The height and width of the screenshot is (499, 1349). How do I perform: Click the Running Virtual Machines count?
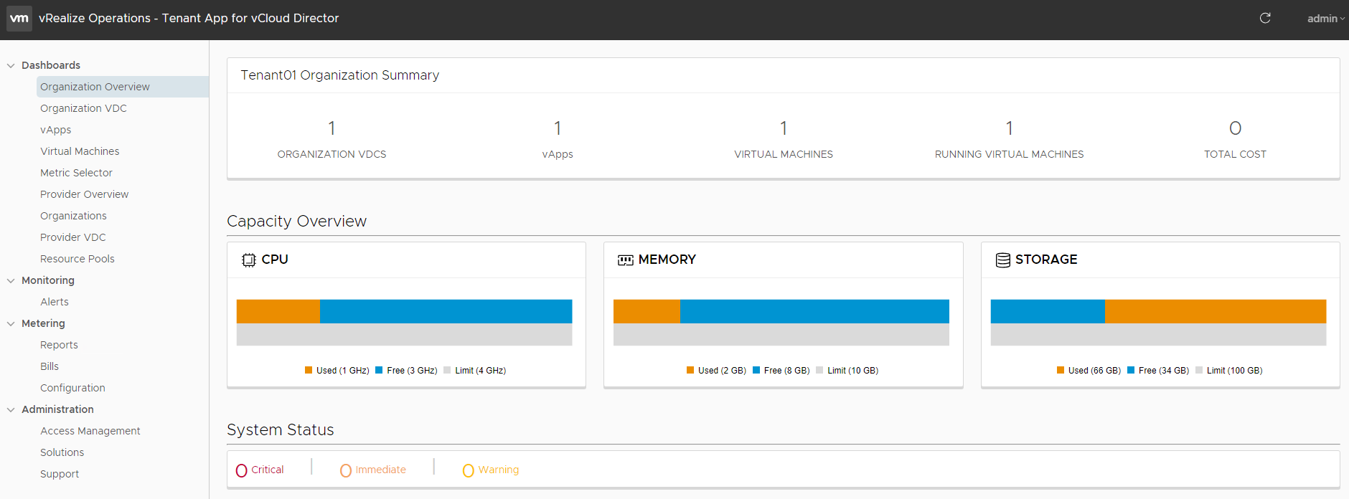(1009, 128)
